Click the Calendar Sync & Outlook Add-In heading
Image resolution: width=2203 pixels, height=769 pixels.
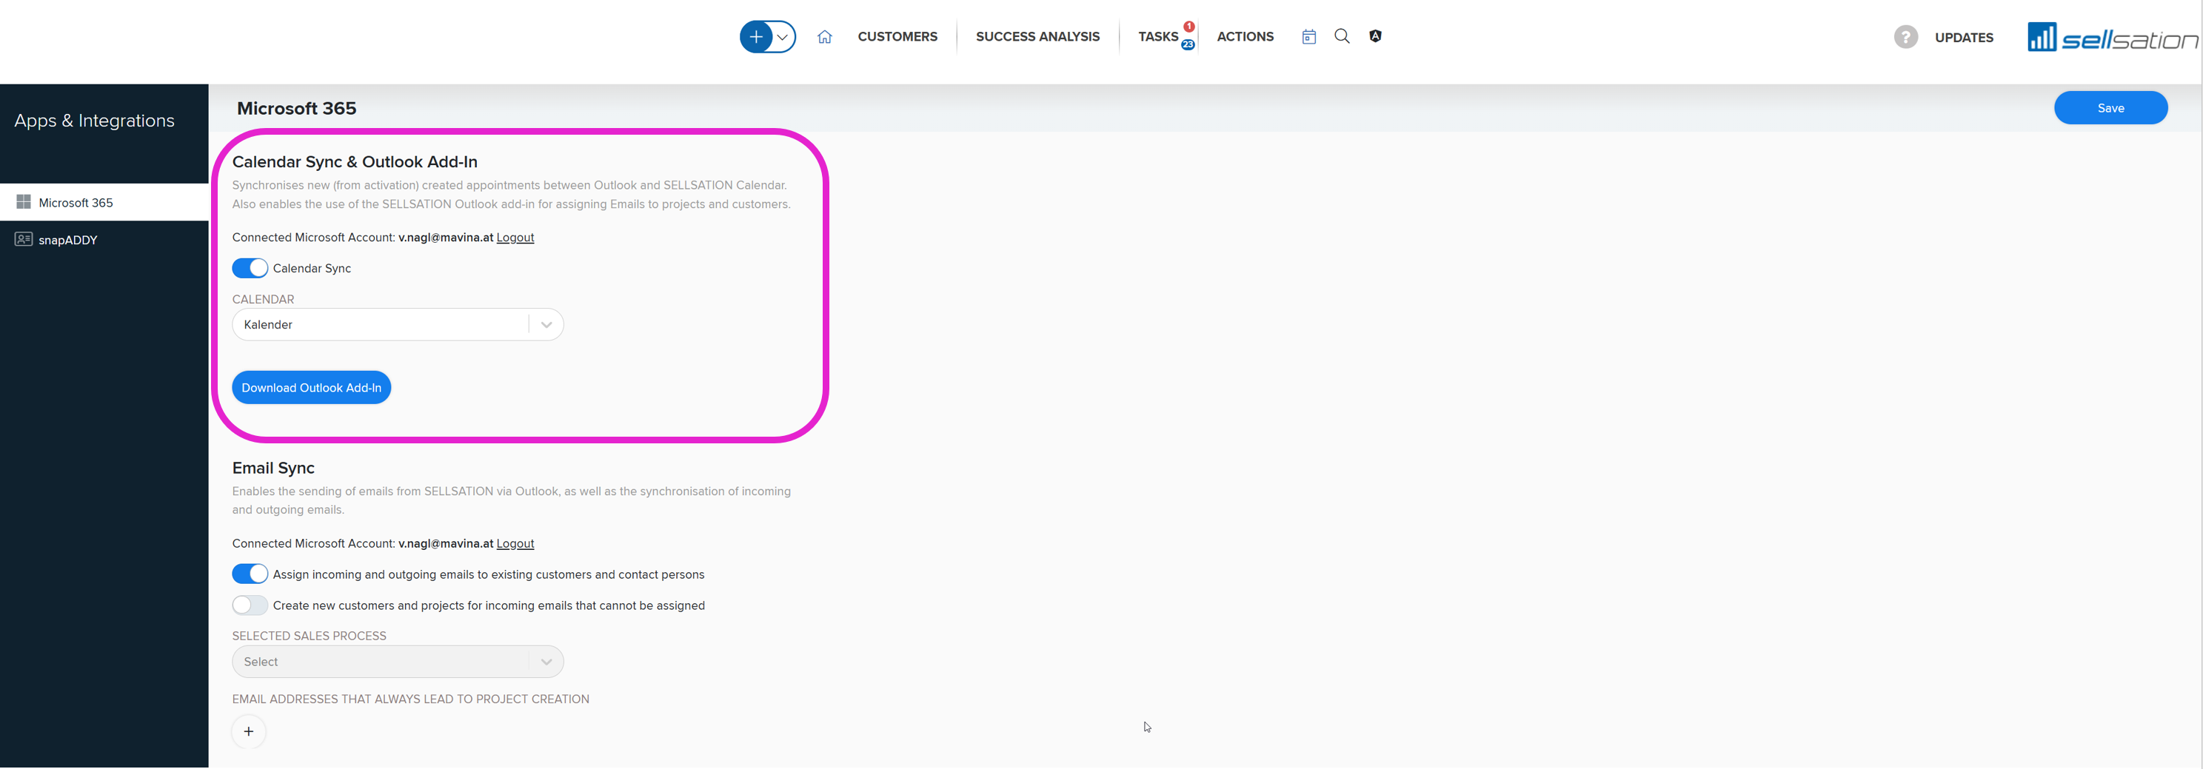coord(355,161)
